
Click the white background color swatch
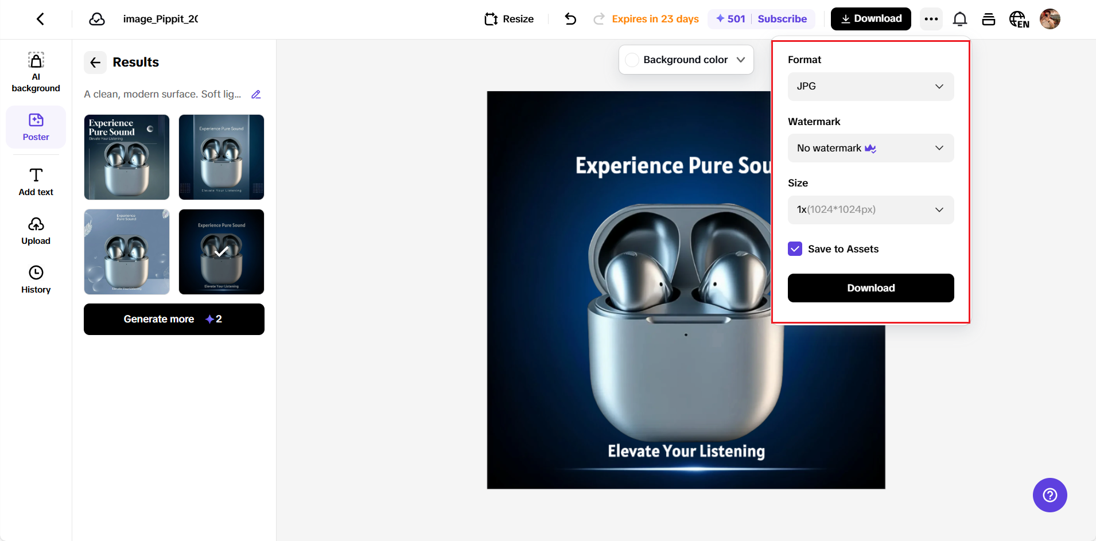pyautogui.click(x=632, y=60)
